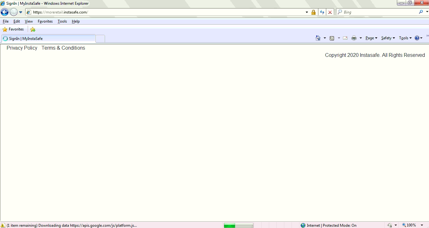Click the green page loading progress bar
429x228 pixels.
(238, 225)
